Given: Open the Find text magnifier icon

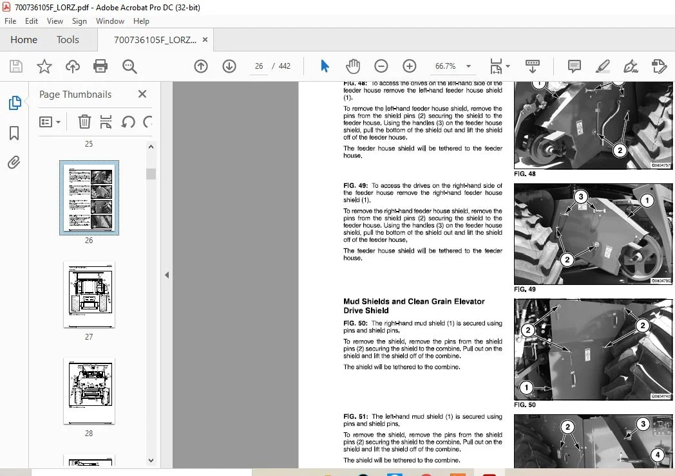Looking at the screenshot, I should pyautogui.click(x=129, y=66).
